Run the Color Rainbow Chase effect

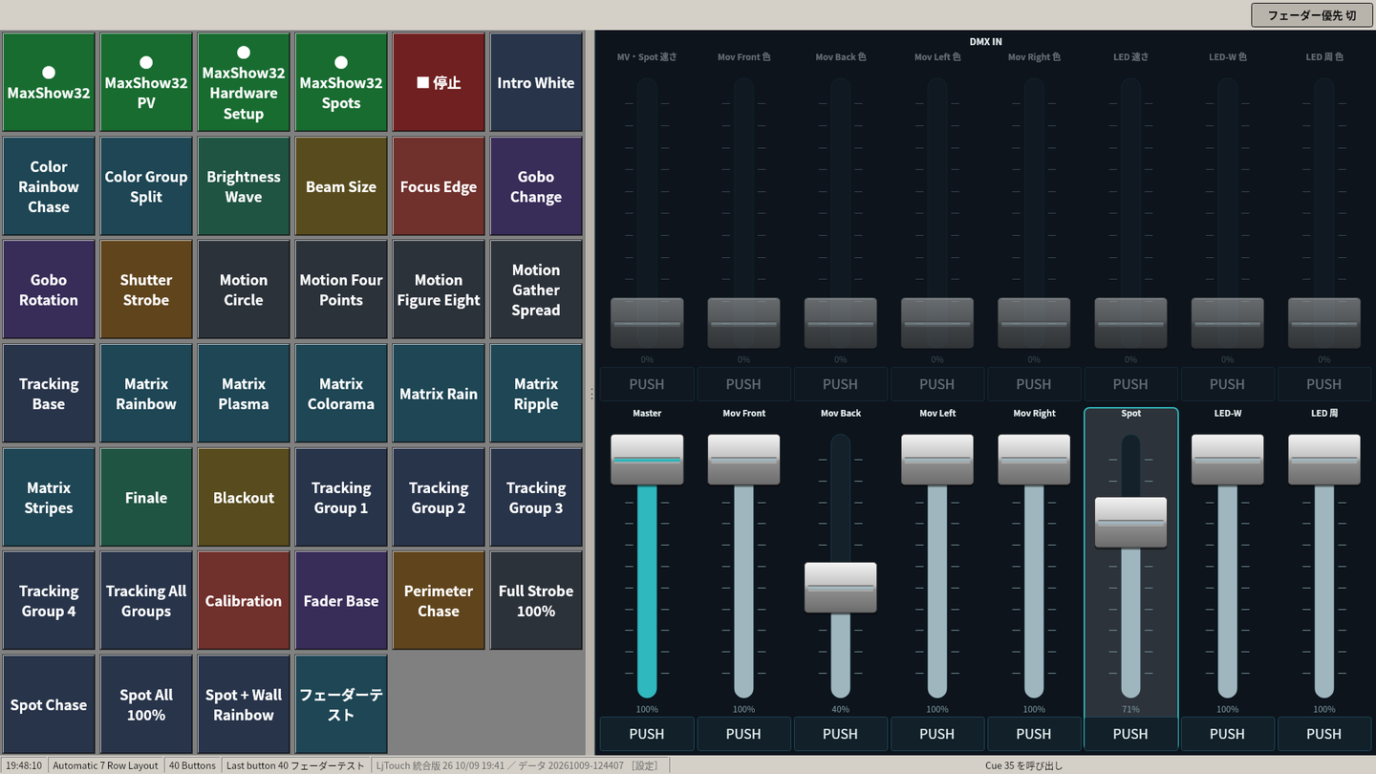[x=49, y=186]
